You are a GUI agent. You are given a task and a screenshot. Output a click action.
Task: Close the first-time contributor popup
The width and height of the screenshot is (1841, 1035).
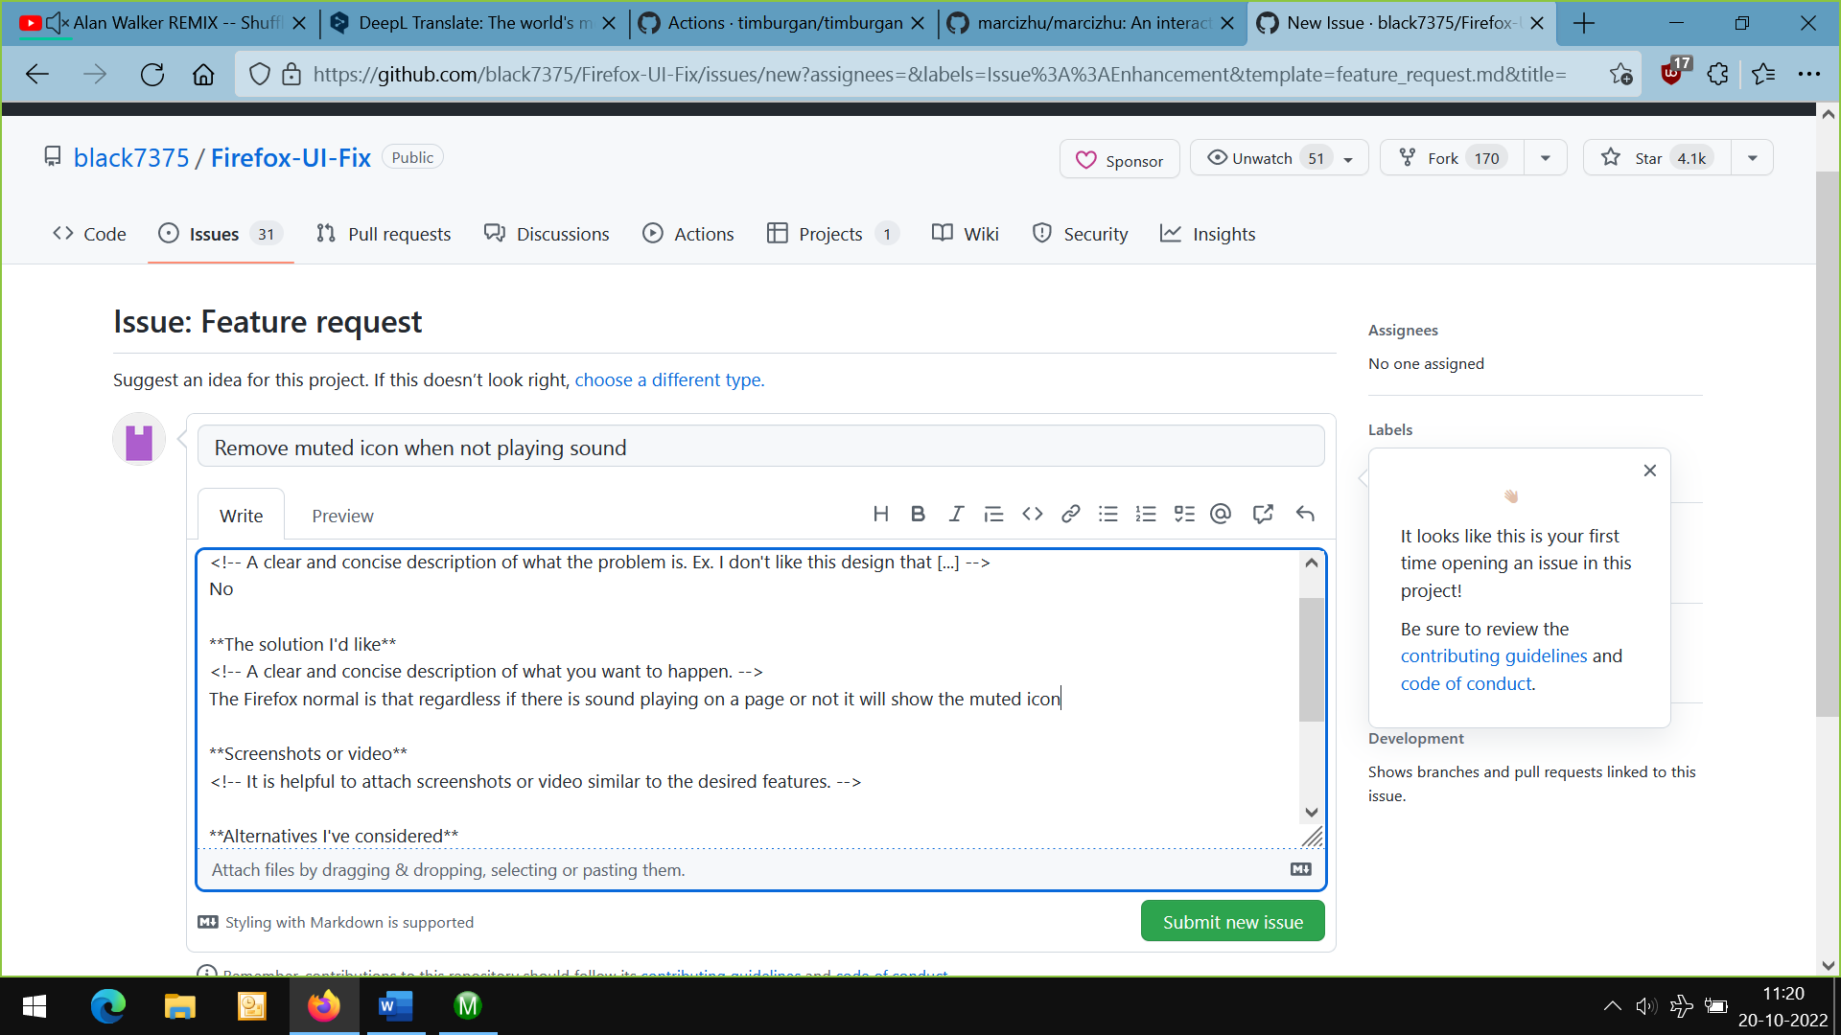[x=1649, y=471]
